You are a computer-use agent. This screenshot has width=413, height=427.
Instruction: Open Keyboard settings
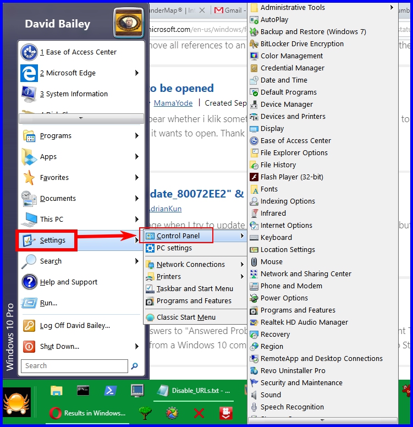tap(323, 238)
